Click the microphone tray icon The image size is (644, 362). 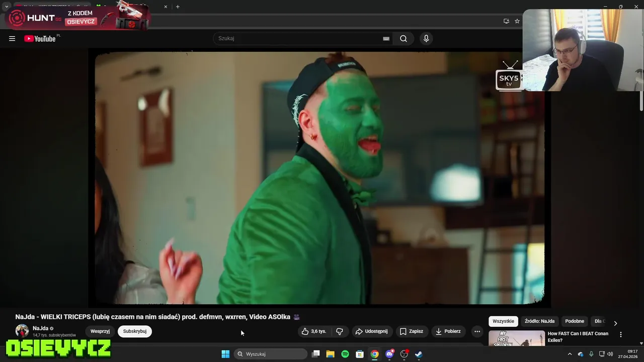click(x=591, y=354)
